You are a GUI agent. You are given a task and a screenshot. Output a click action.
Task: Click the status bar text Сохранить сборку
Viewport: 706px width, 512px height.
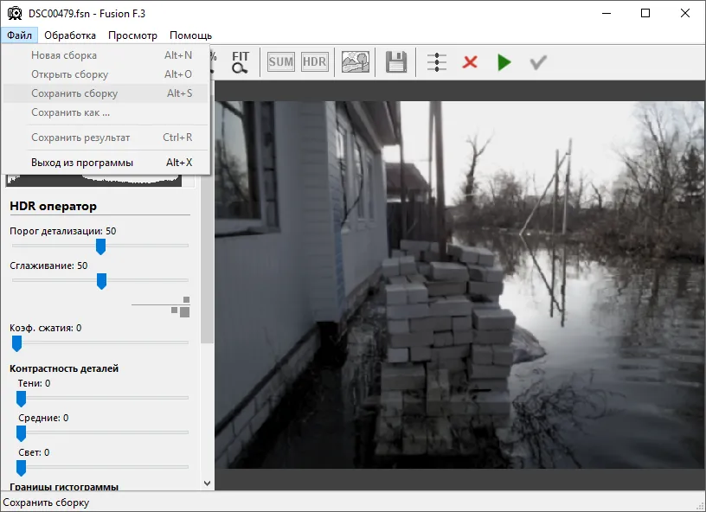click(46, 502)
